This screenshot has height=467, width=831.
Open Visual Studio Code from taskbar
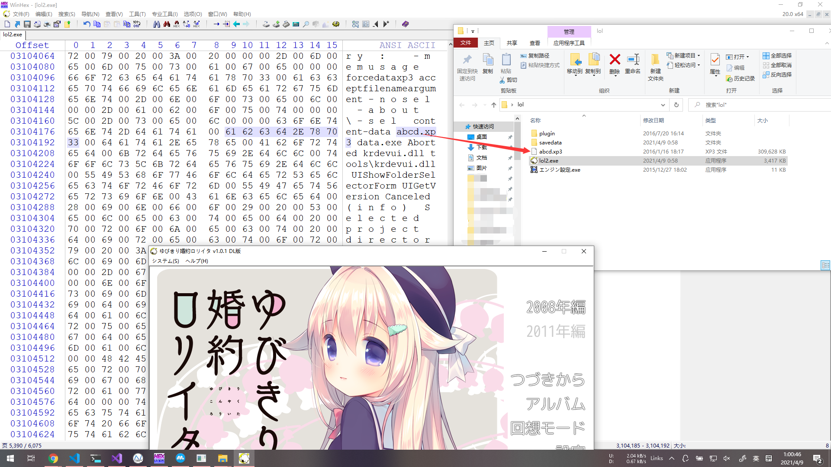pos(74,458)
